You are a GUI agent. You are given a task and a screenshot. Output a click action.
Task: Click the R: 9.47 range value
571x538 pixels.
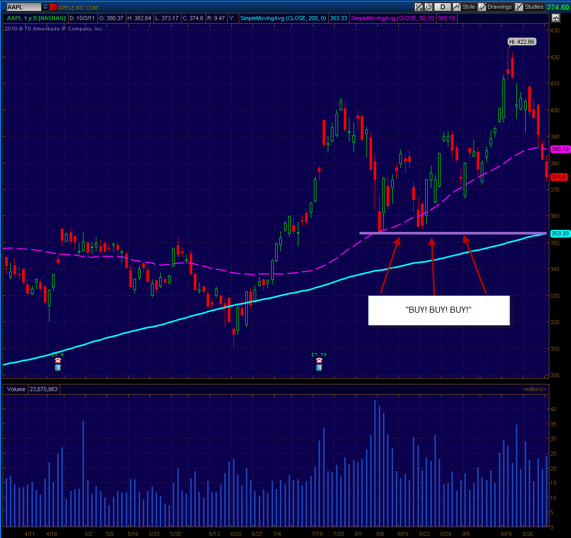coord(216,18)
